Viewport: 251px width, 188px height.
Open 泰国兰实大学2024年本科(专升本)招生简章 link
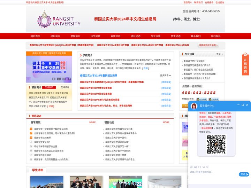[100, 100]
